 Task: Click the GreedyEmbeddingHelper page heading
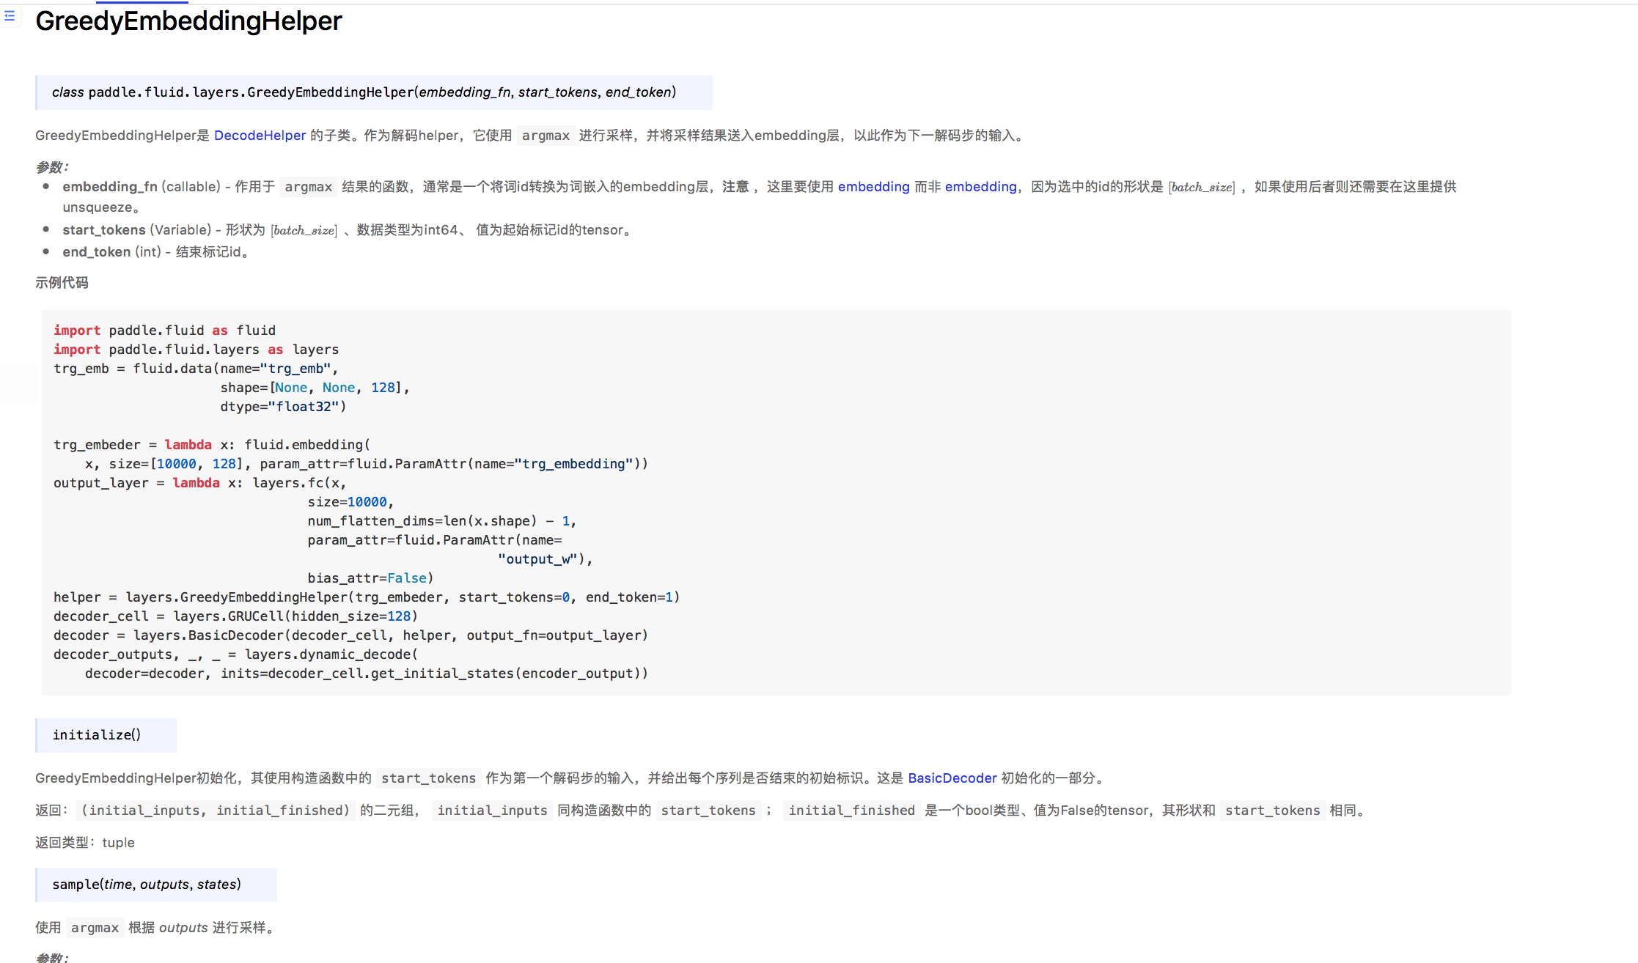click(188, 21)
